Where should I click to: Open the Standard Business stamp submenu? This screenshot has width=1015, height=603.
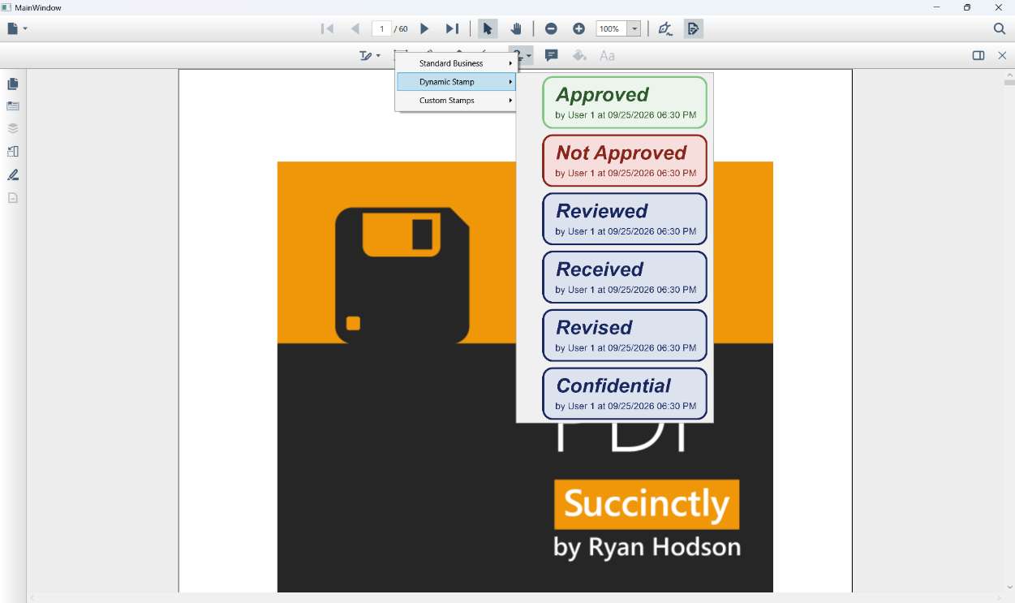(456, 63)
